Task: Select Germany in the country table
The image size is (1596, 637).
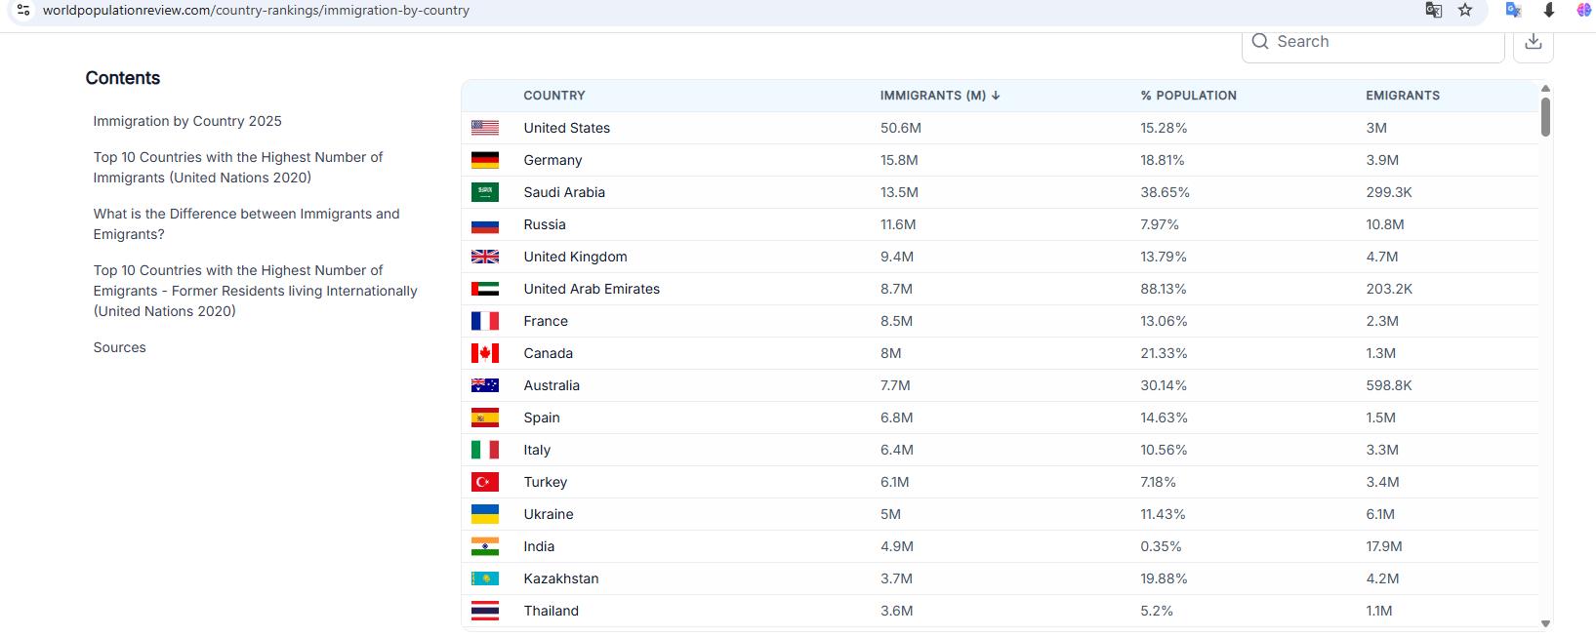Action: point(552,160)
